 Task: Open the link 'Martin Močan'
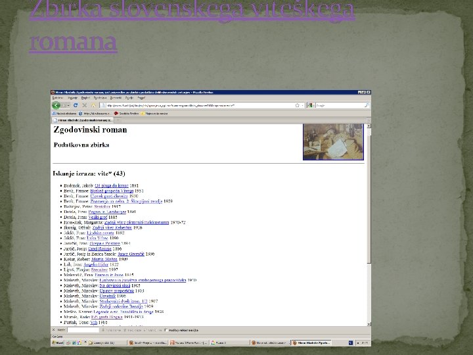[x=104, y=259]
